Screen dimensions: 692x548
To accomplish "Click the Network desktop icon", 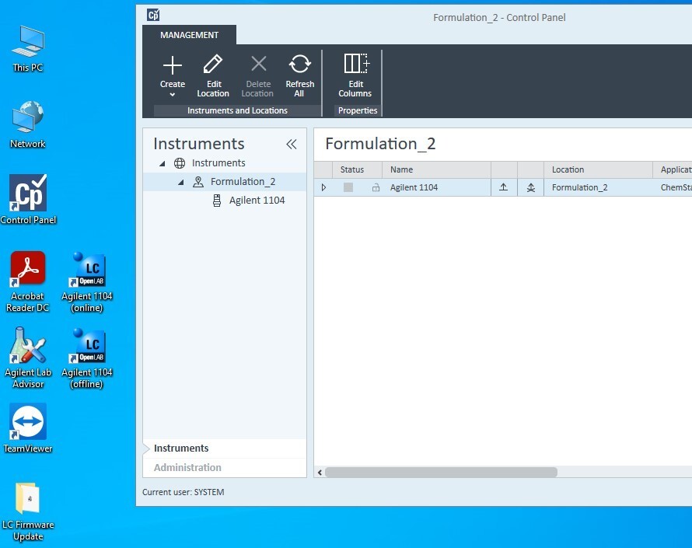I will 28,124.
